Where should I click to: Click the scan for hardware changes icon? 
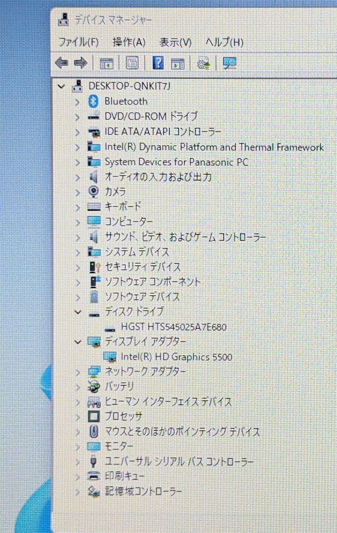pyautogui.click(x=229, y=63)
